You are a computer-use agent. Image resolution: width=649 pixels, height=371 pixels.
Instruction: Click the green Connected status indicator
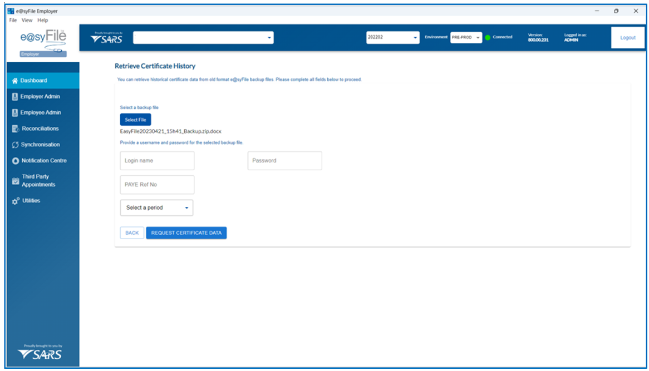click(487, 37)
